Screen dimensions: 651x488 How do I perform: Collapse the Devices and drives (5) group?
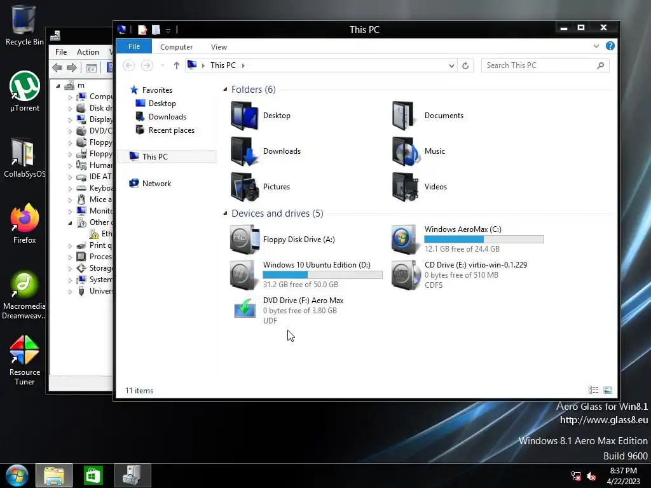coord(225,213)
